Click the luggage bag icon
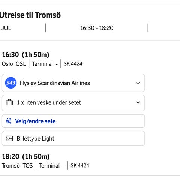 (9, 102)
